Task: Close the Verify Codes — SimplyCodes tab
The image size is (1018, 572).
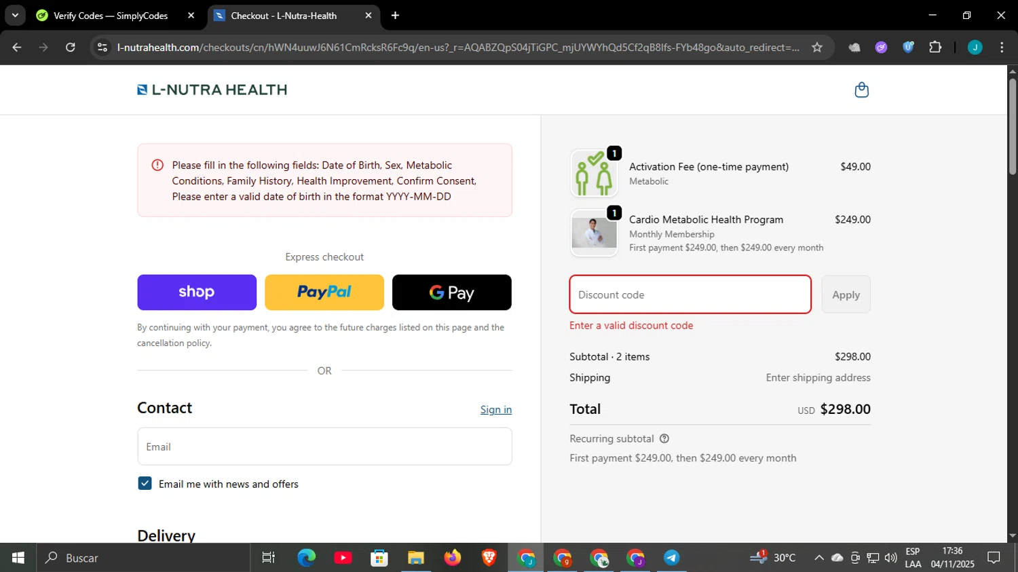Action: (x=191, y=16)
